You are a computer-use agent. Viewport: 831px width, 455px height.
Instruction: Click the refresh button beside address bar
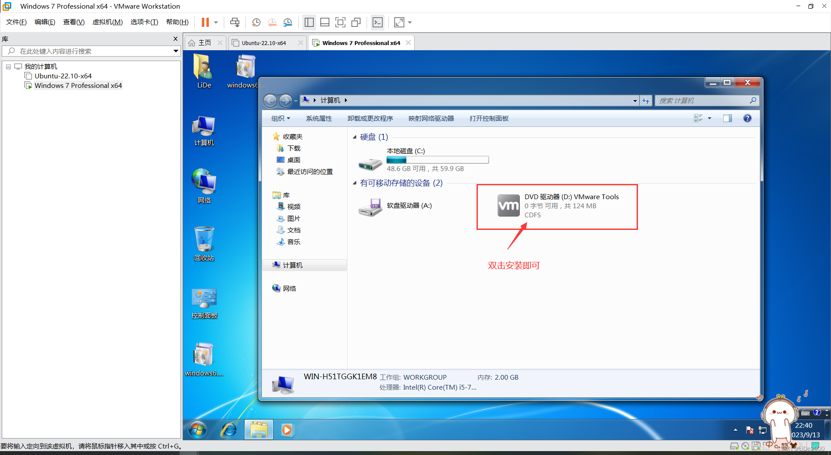[646, 100]
